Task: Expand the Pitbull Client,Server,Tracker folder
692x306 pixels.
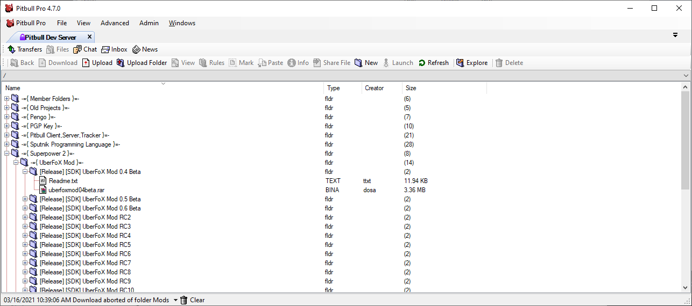Action: (x=7, y=135)
